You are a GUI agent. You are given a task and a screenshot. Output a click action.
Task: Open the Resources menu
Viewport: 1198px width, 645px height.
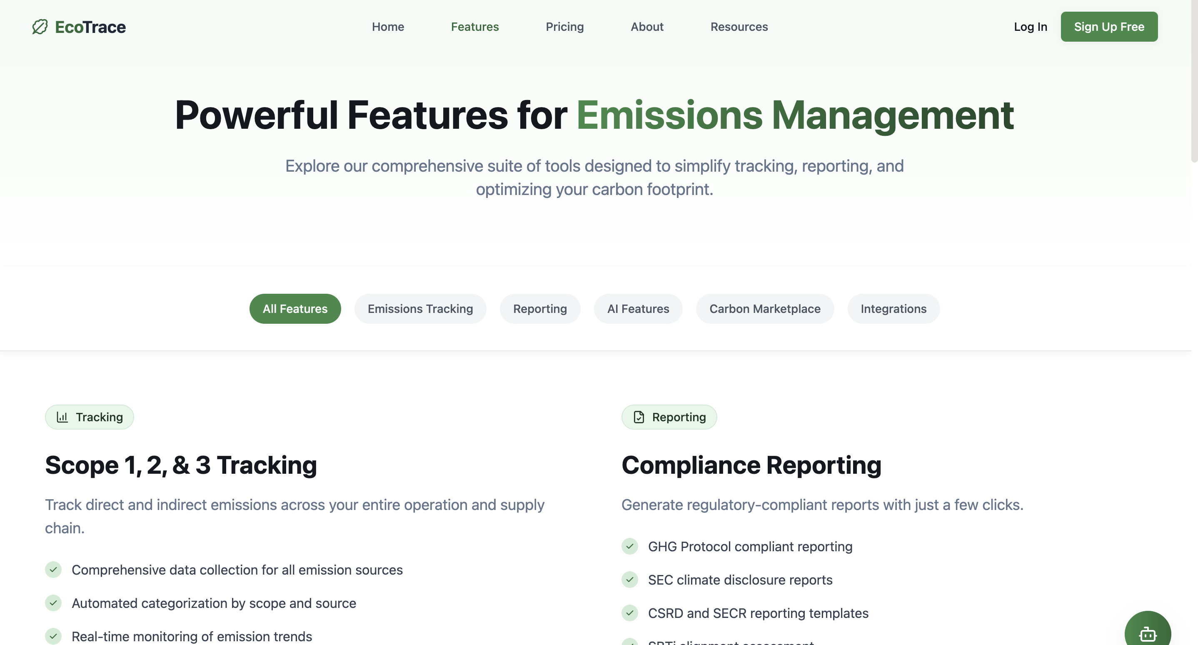click(739, 27)
